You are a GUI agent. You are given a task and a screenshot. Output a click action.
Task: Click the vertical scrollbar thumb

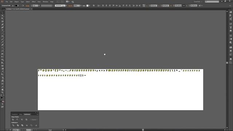point(227,63)
